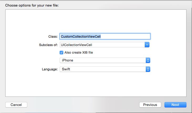
Task: Click the 'Language:' field label
Action: (50, 69)
